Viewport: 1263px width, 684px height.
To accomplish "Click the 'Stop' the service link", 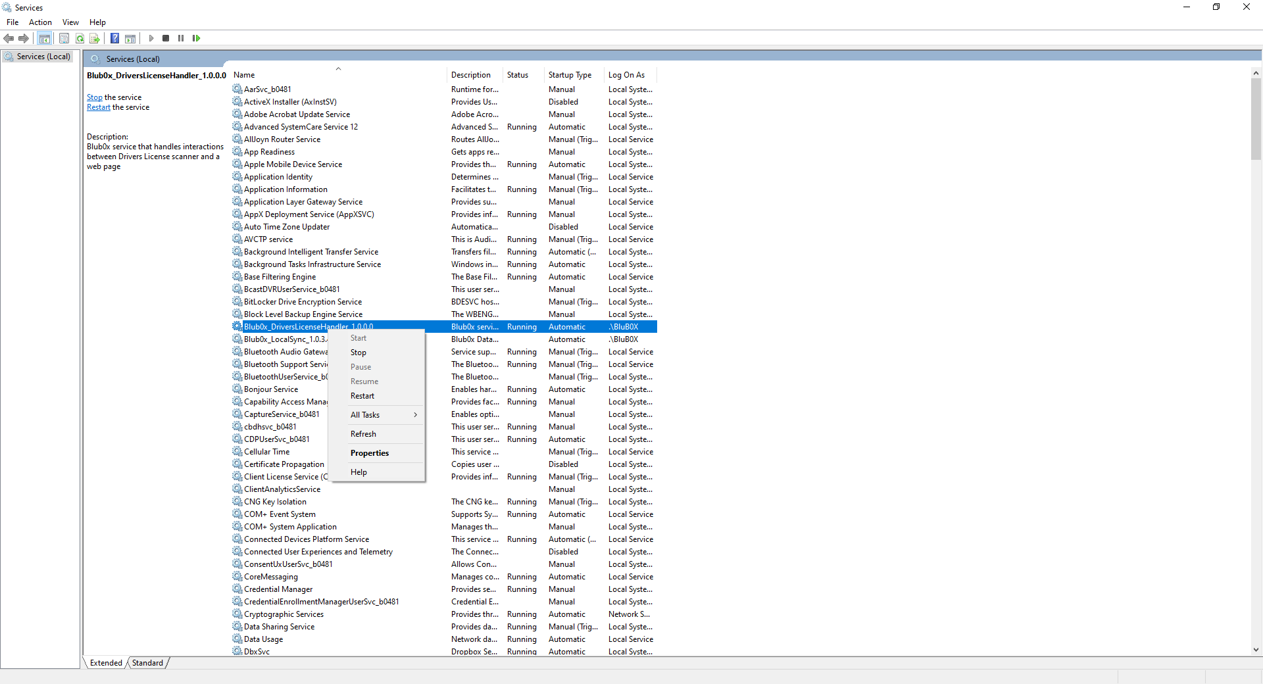I will 94,97.
